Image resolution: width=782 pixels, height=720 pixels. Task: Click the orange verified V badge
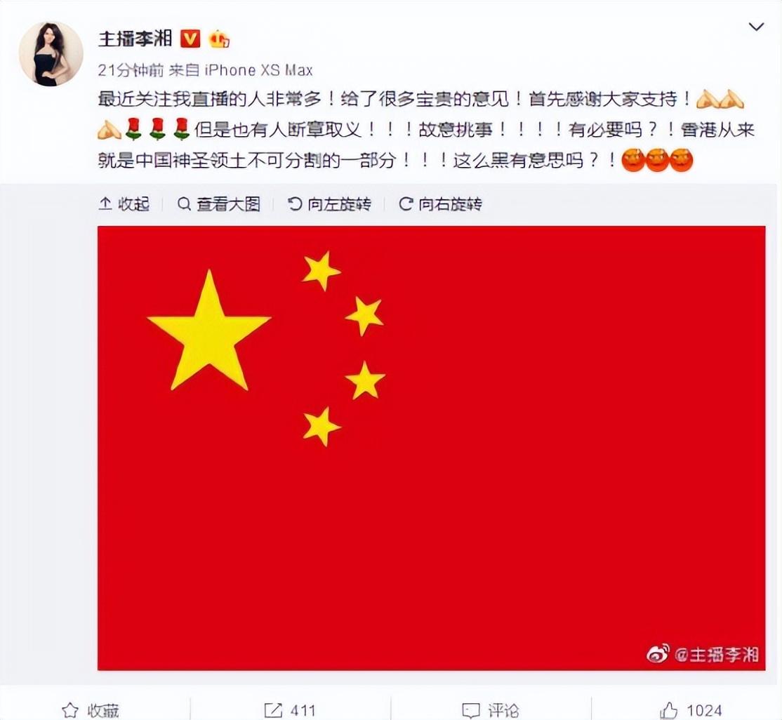(x=190, y=39)
